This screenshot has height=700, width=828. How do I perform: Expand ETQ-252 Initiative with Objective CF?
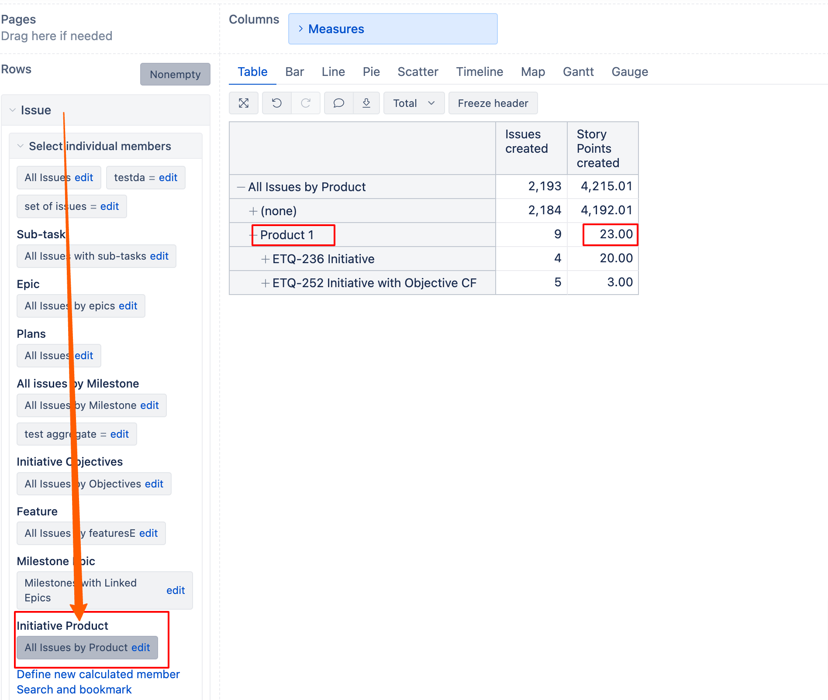(x=265, y=283)
